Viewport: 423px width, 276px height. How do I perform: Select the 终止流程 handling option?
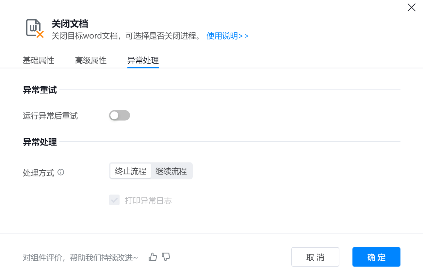(x=131, y=171)
